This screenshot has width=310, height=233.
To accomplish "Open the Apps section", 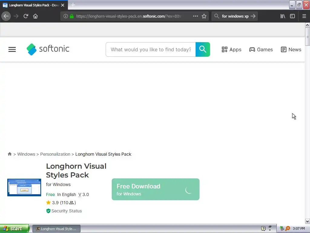I will point(232,49).
